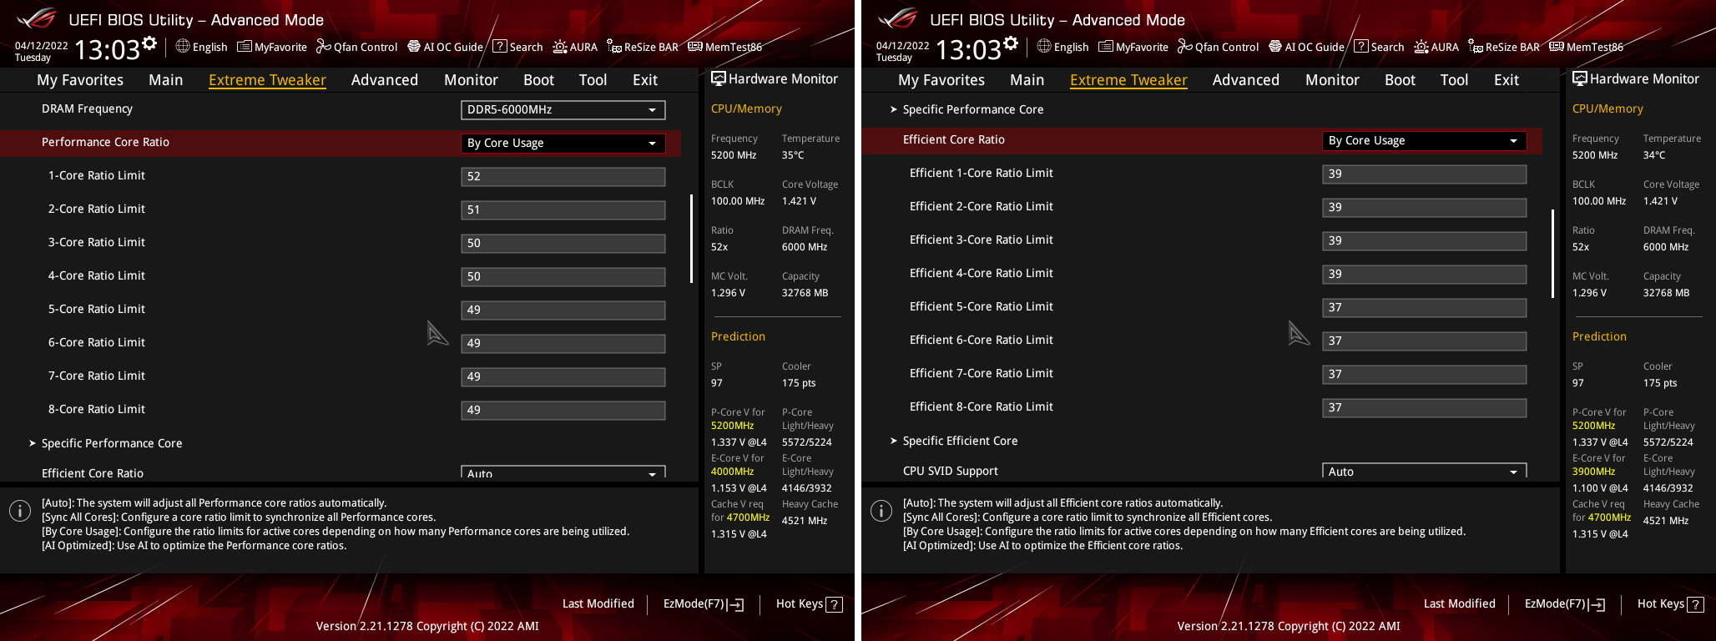The height and width of the screenshot is (641, 1716).
Task: Edit Efficient 5-Core Ratio Limit field
Action: pos(1425,307)
